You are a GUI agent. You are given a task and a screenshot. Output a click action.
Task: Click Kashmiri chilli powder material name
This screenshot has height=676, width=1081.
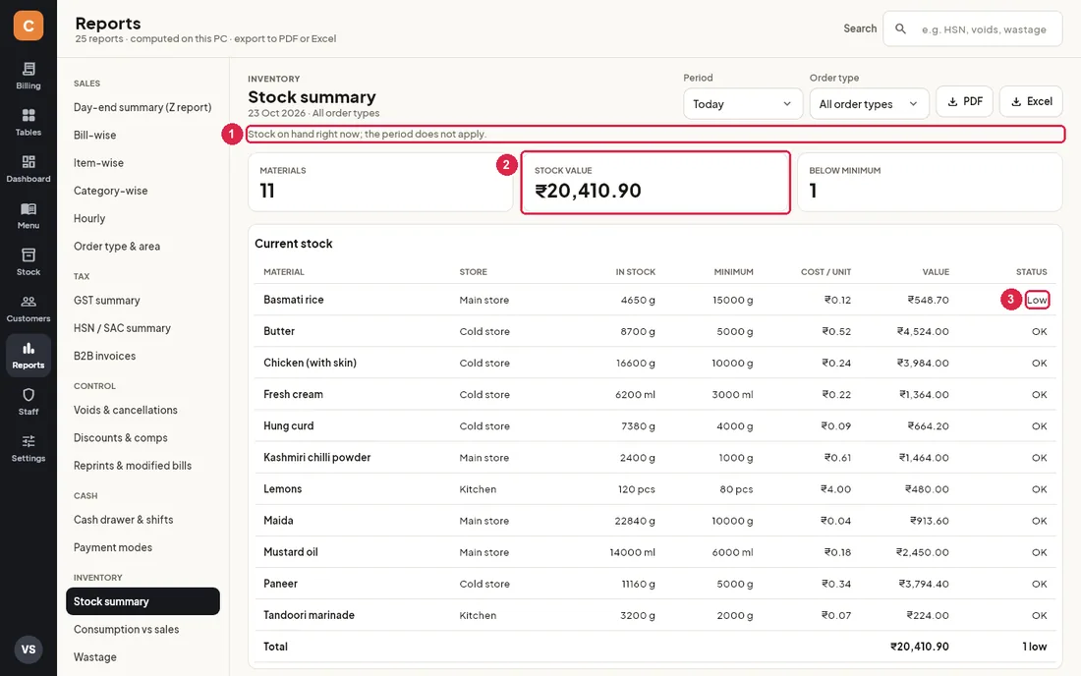click(x=316, y=458)
